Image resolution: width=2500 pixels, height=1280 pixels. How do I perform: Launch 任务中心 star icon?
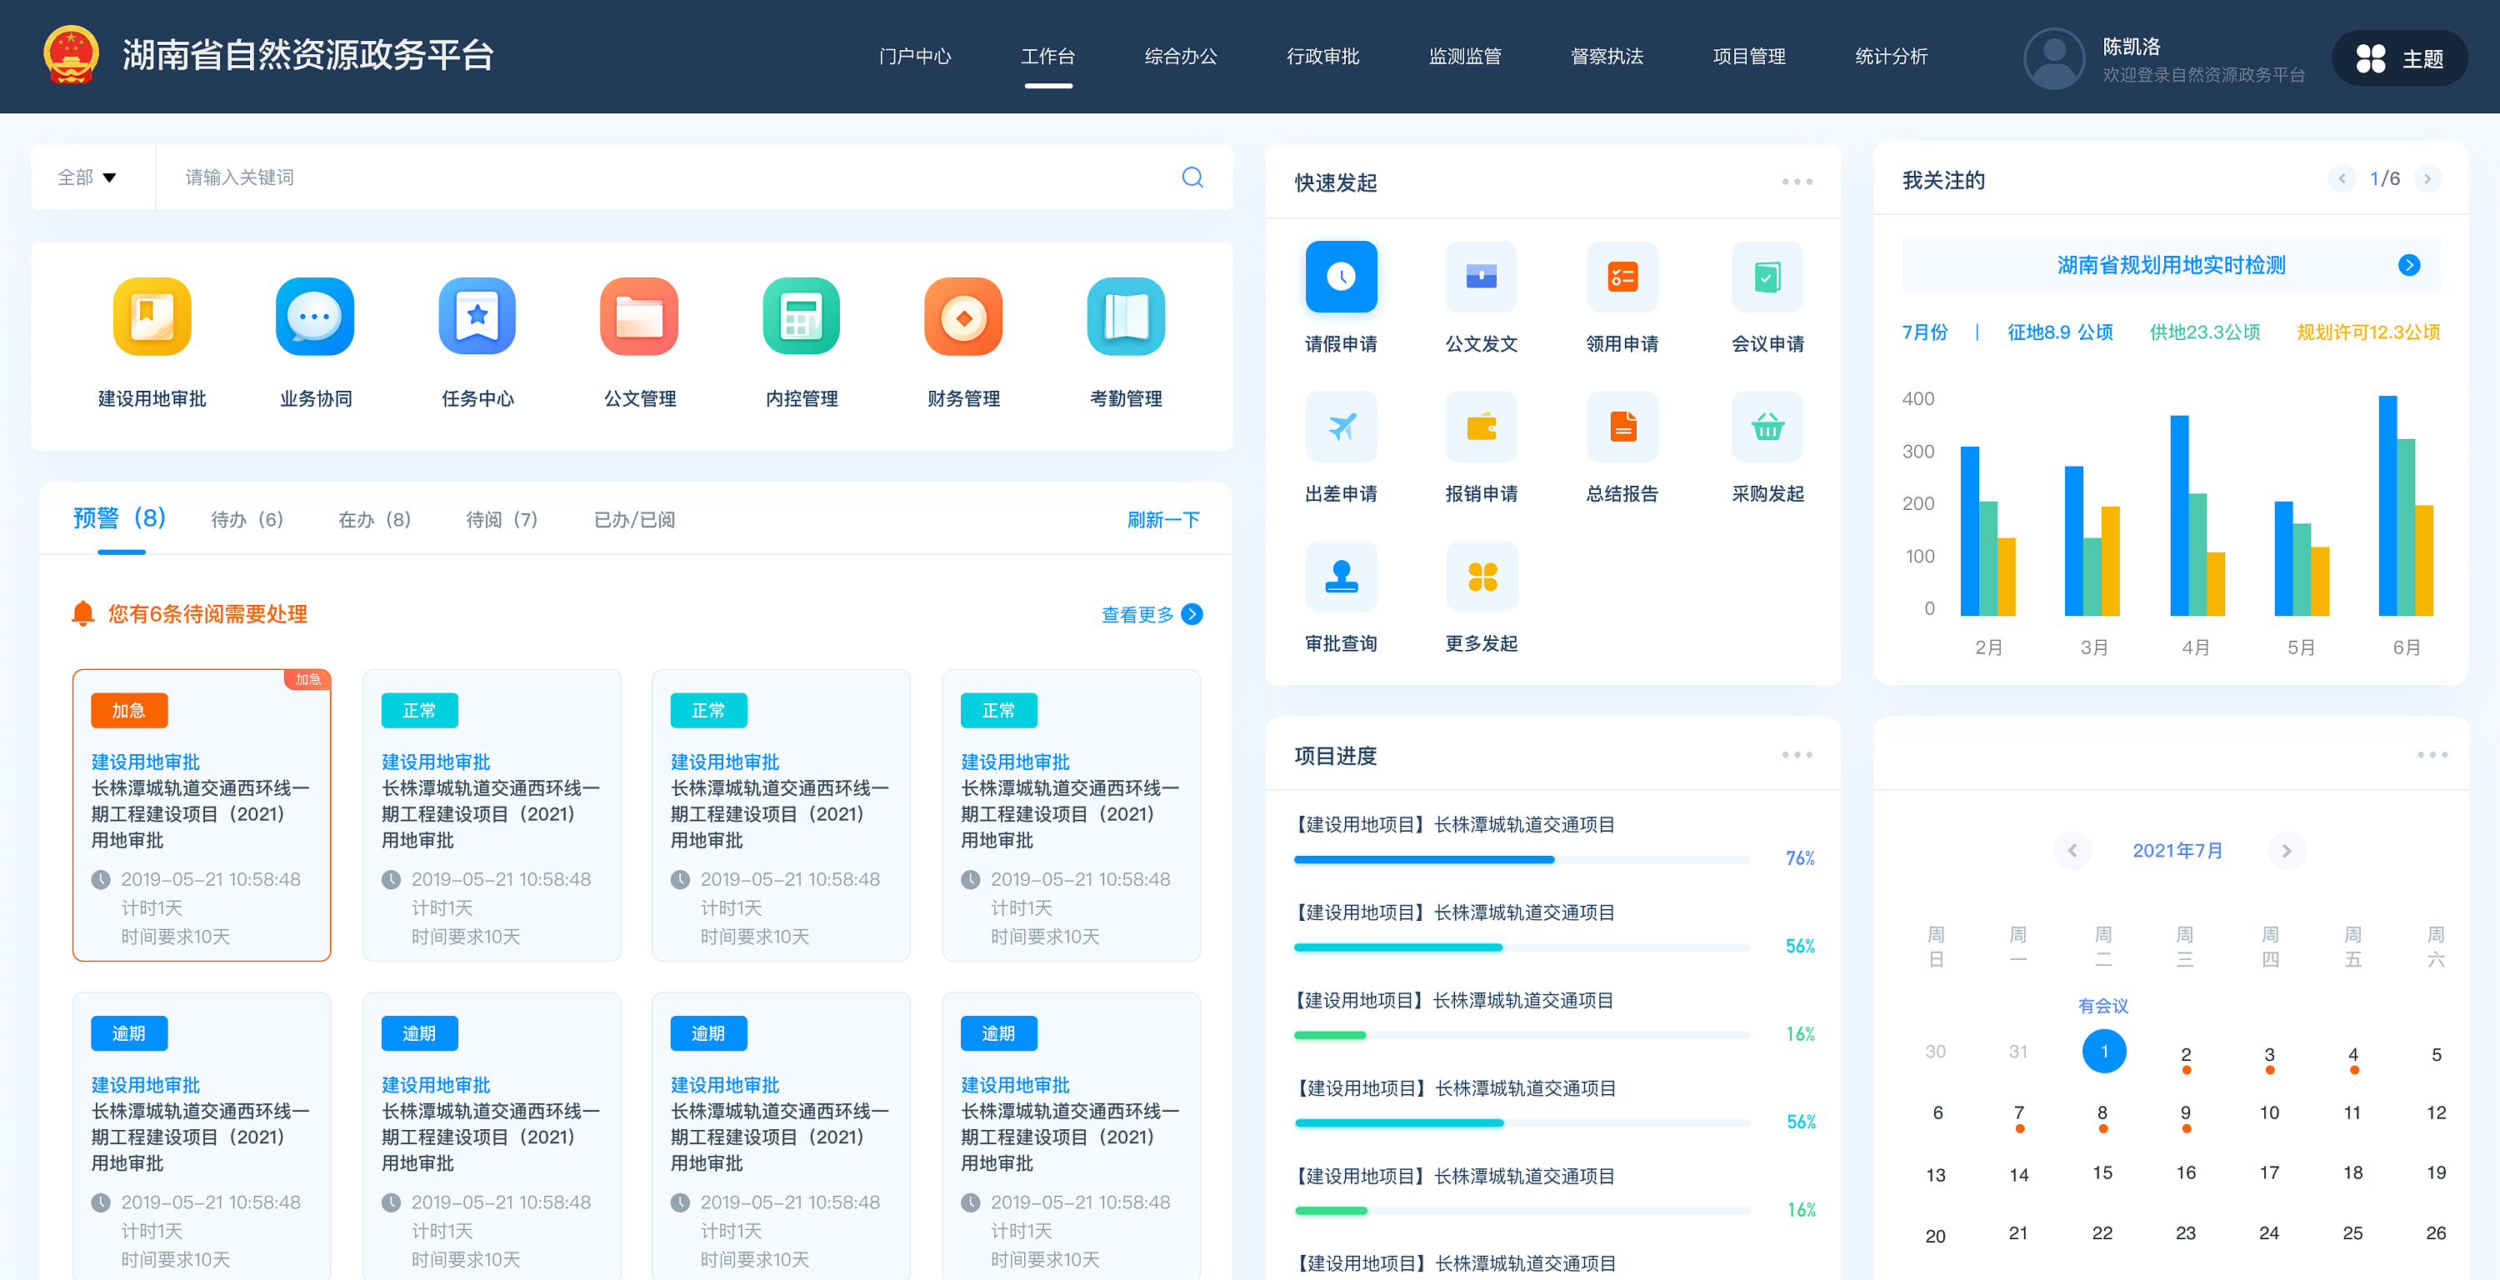pos(477,317)
